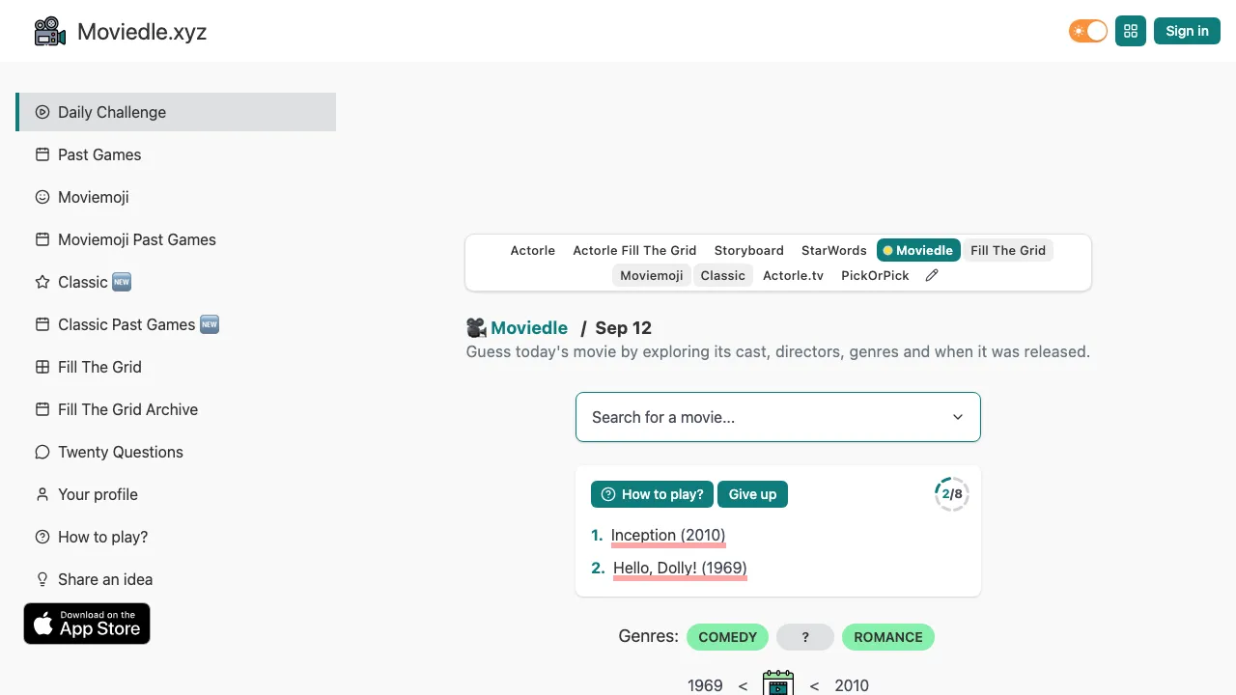Click the How to play? button
The height and width of the screenshot is (695, 1236).
click(653, 494)
